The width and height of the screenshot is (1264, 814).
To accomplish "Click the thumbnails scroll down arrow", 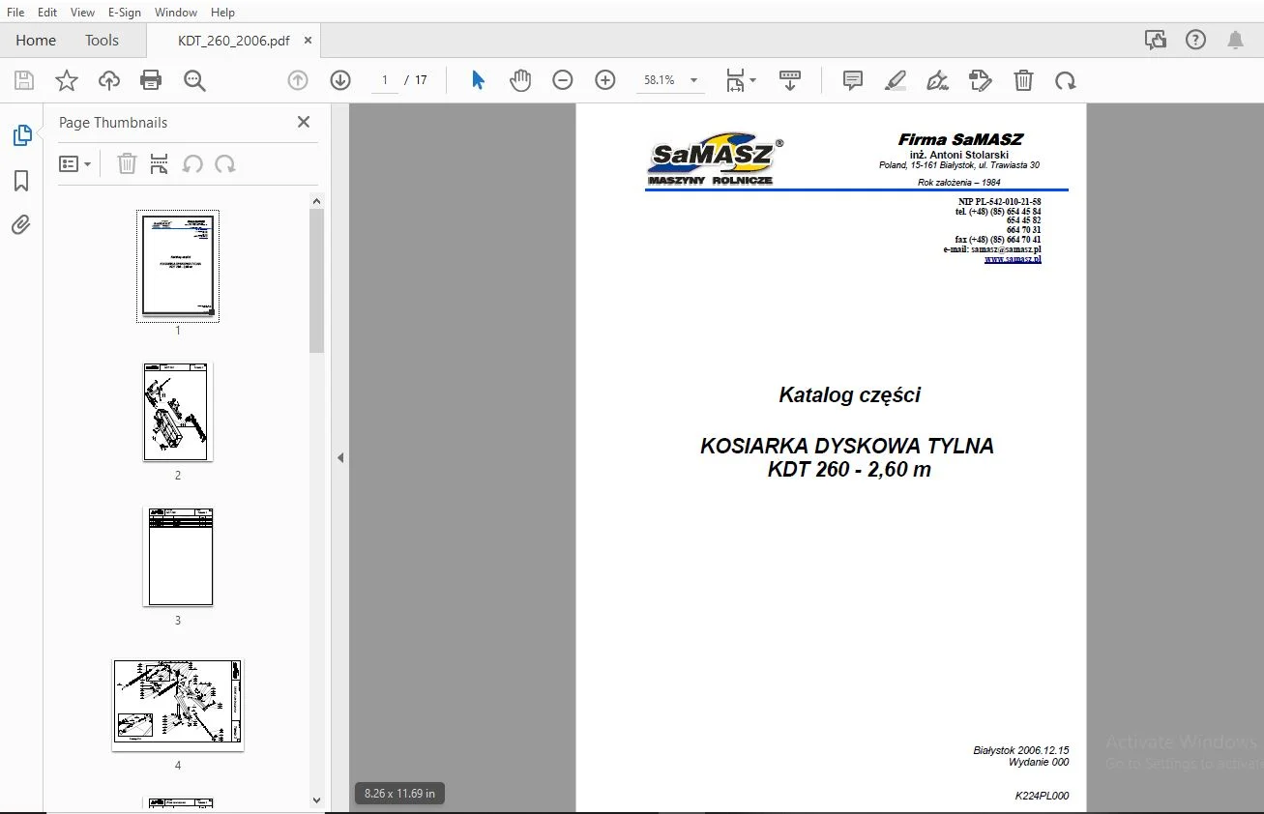I will [316, 800].
